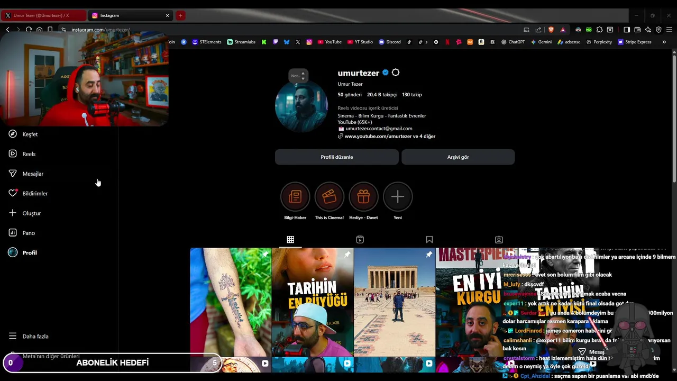Switch to the Reels profile tab
This screenshot has width=677, height=381.
[x=360, y=240]
